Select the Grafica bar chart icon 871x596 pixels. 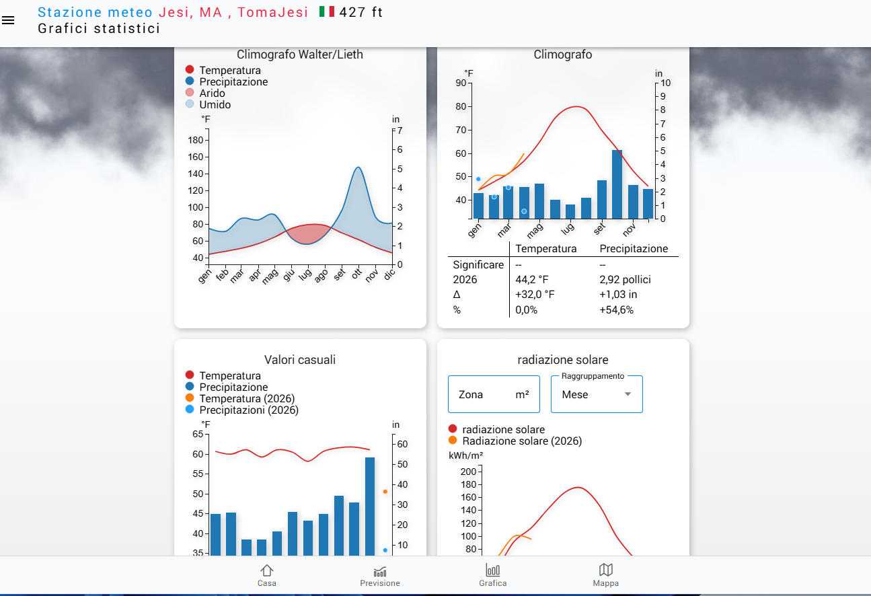coord(492,570)
